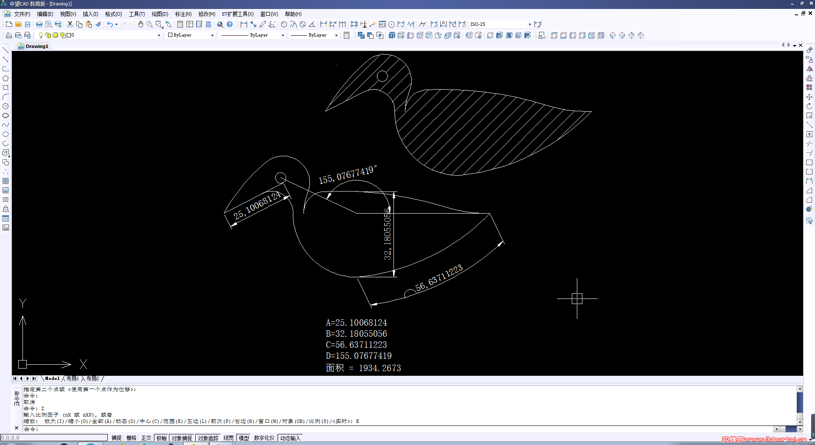Expand the ByLayer lineweight dropdown
This screenshot has width=815, height=445.
click(x=336, y=35)
